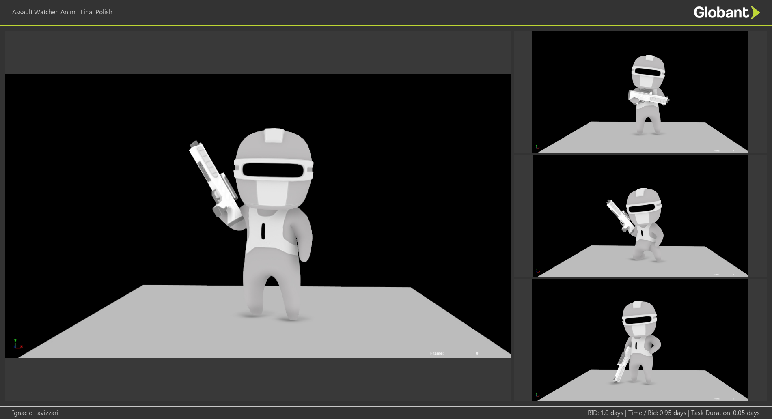The width and height of the screenshot is (772, 419).
Task: Click the character's white vest in the main viewport
Action: tap(272, 233)
